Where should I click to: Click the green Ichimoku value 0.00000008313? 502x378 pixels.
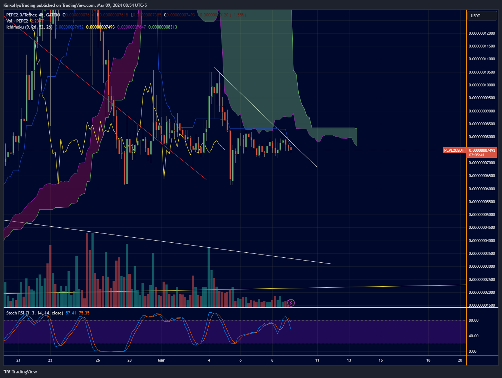(163, 27)
